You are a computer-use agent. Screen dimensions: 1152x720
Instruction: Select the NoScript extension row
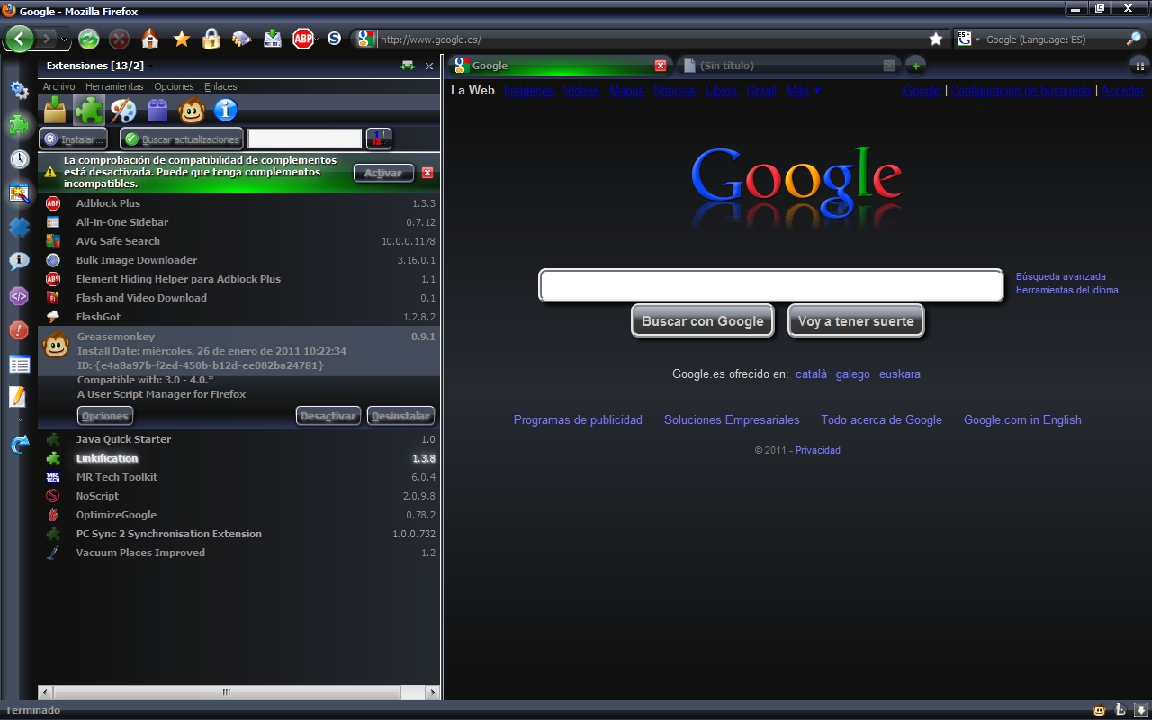coord(239,496)
